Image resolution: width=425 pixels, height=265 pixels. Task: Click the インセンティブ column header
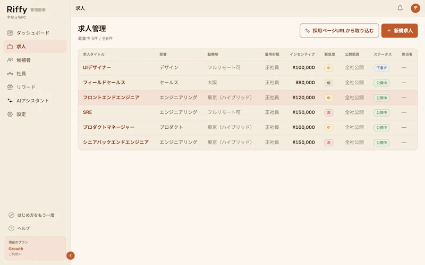click(x=302, y=55)
